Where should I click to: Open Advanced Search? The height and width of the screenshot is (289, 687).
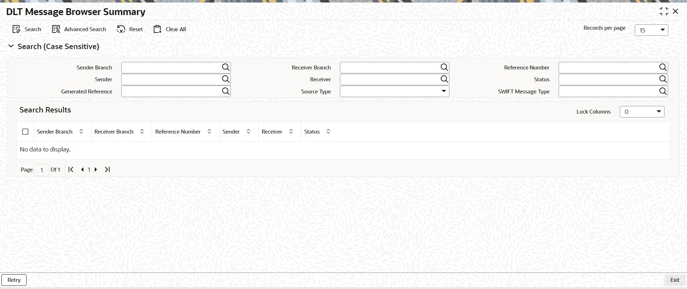pos(79,29)
